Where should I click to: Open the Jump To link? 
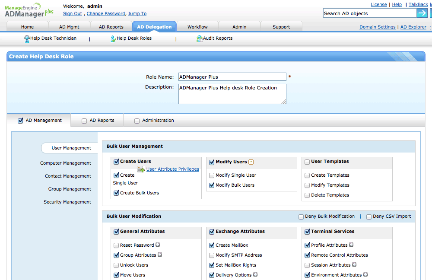(137, 13)
